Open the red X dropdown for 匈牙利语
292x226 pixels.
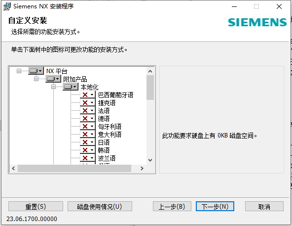(x=88, y=127)
